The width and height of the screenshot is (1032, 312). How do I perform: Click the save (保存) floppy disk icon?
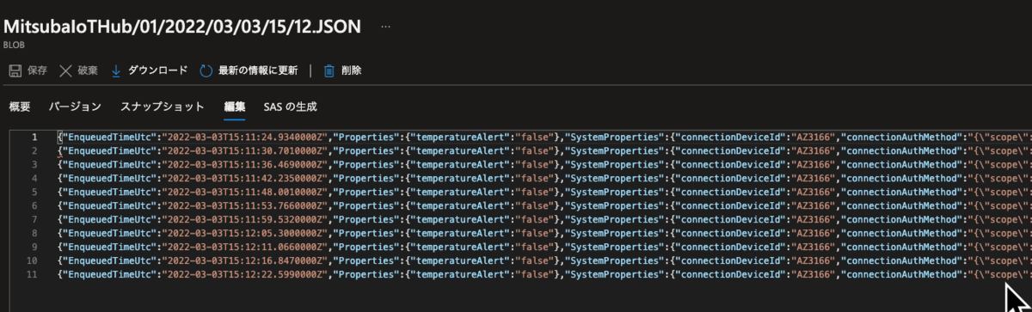point(15,70)
